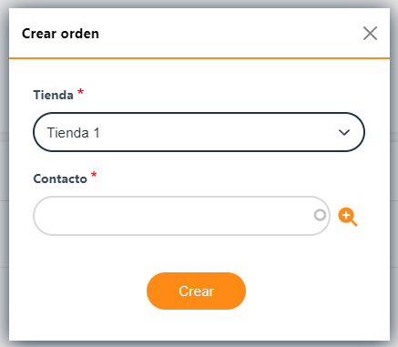
Task: Click the orange add-contact magnifier icon
Action: (348, 217)
